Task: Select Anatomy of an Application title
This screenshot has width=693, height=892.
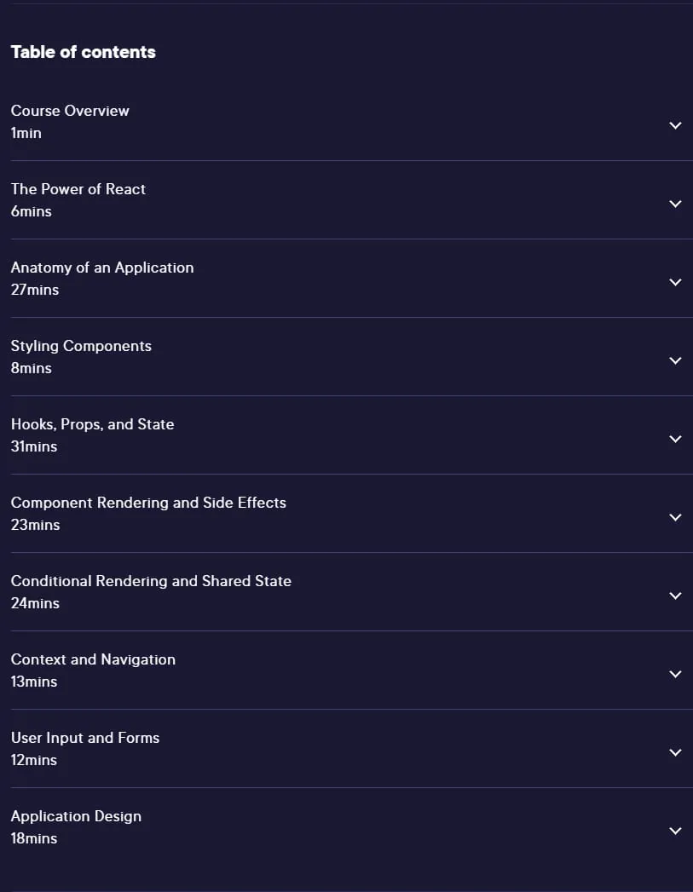Action: pos(102,268)
